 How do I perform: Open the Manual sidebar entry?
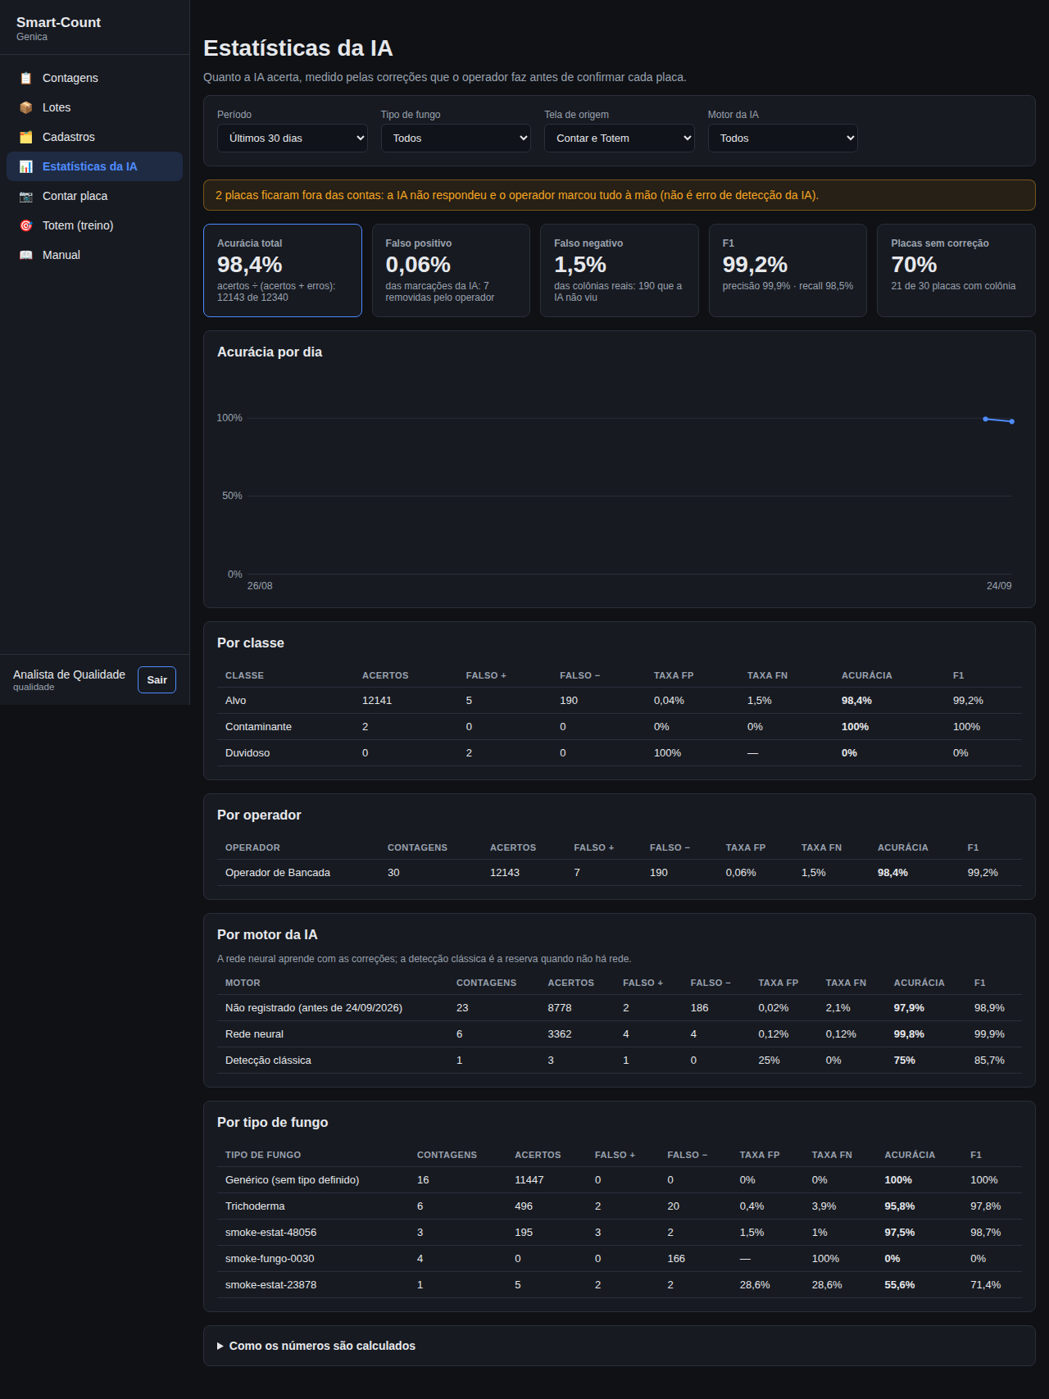[94, 255]
